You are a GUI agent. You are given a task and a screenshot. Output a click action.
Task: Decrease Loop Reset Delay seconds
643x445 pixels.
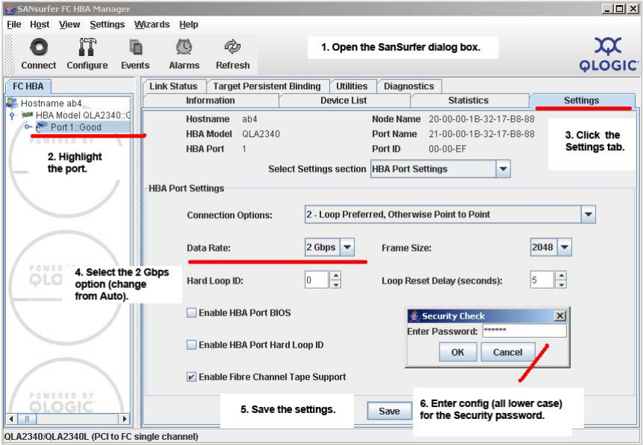(561, 284)
